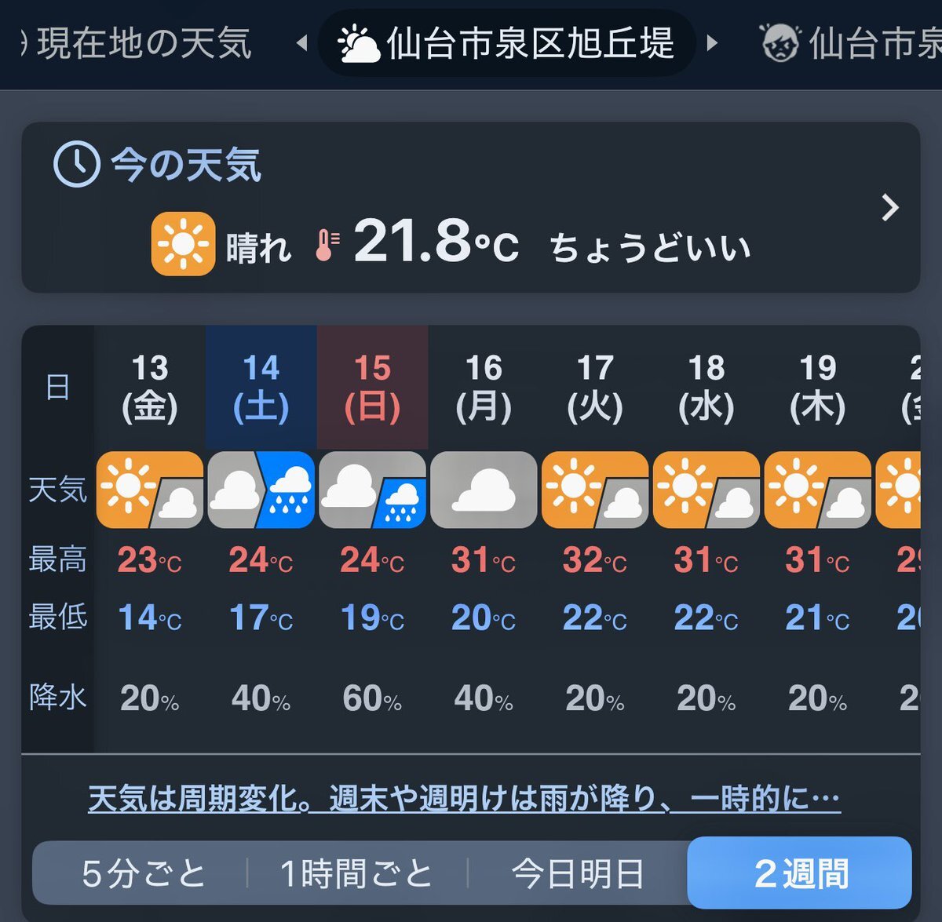Open the 天気は周期変化 forecast commentary link
The height and width of the screenshot is (922, 942).
pyautogui.click(x=464, y=798)
